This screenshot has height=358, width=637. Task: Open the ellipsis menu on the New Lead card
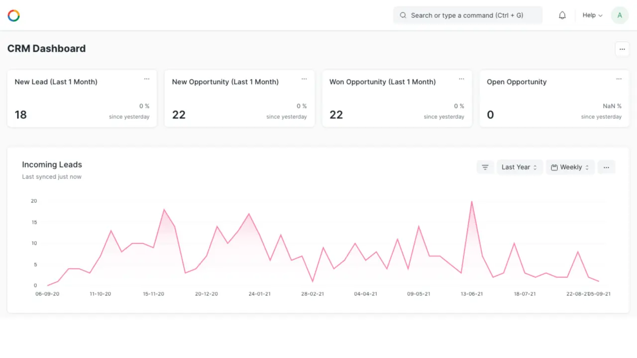point(147,79)
